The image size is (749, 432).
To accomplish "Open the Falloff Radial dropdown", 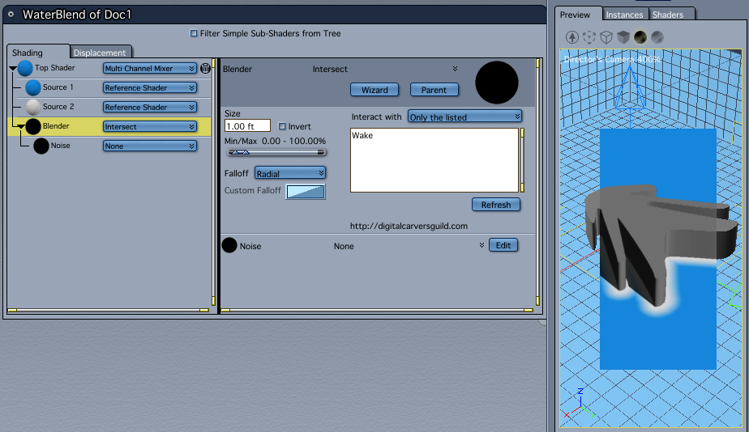I will point(290,173).
